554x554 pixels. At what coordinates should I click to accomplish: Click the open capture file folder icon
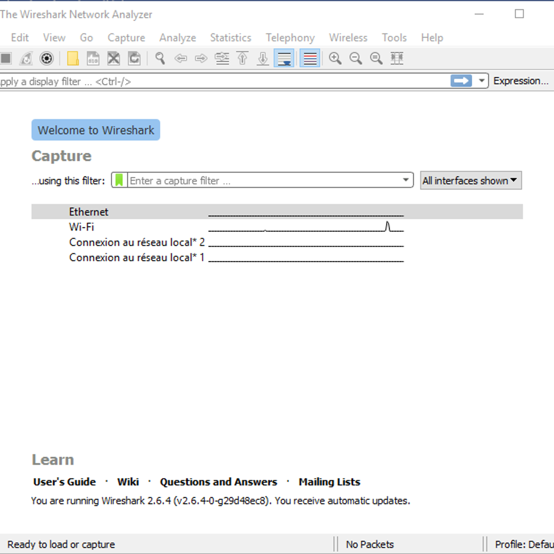coord(72,59)
